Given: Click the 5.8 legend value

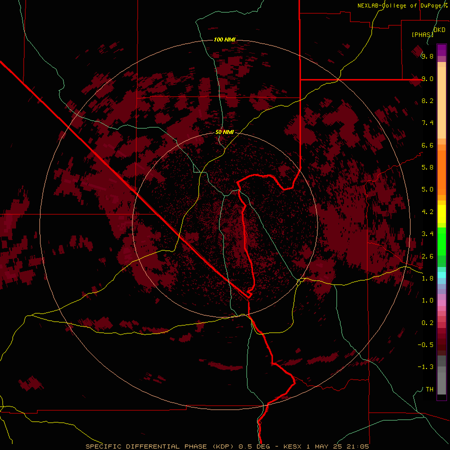Looking at the screenshot, I should click(427, 167).
